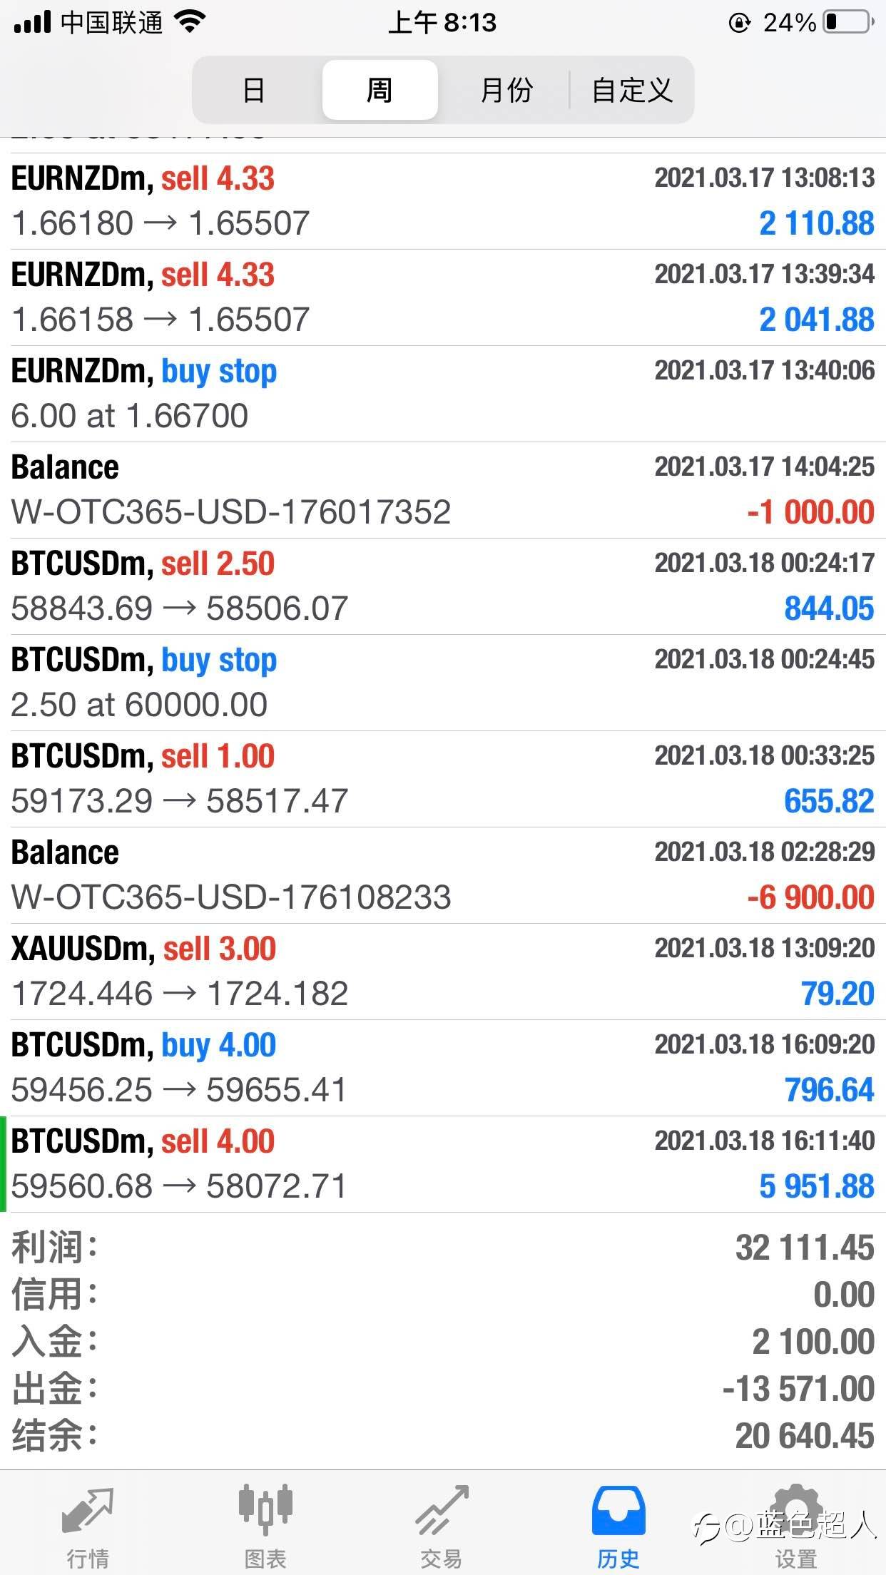Open Balance entry W-OTC365-USD-176017352
This screenshot has height=1575, width=886.
tap(442, 490)
